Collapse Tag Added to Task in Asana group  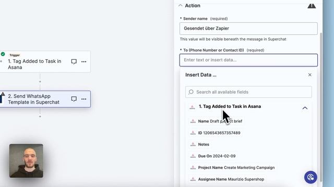tap(305, 108)
